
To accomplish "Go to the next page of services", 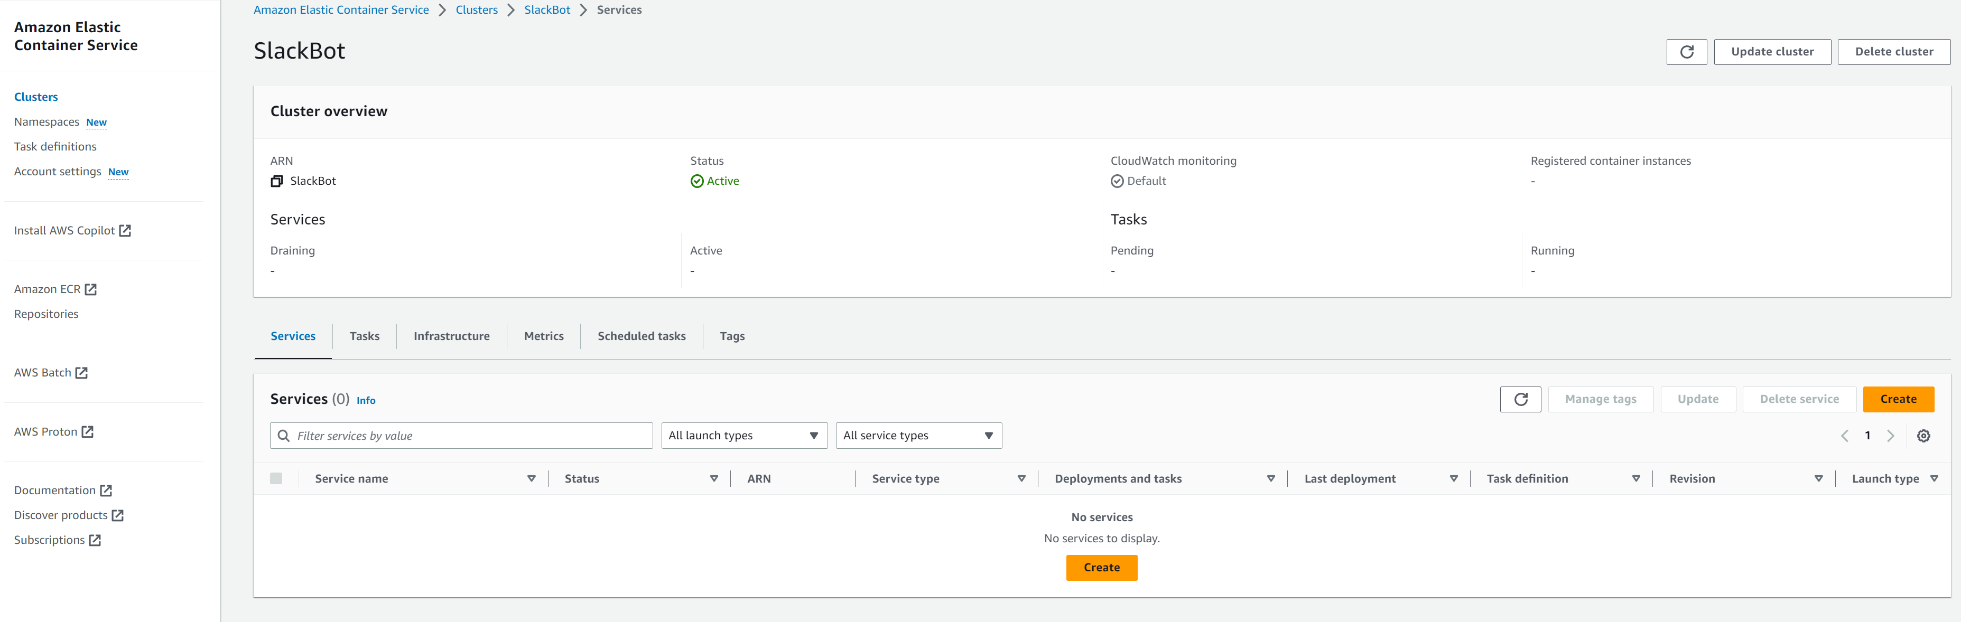I will tap(1891, 435).
